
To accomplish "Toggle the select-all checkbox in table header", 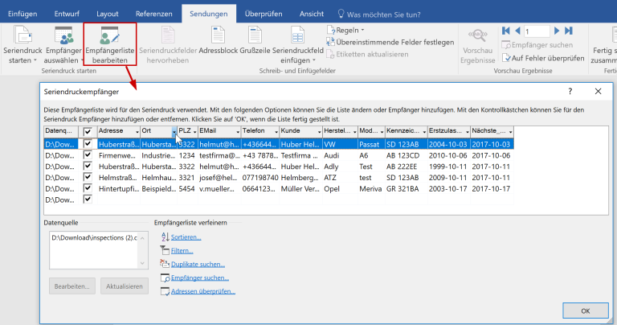I will click(88, 131).
